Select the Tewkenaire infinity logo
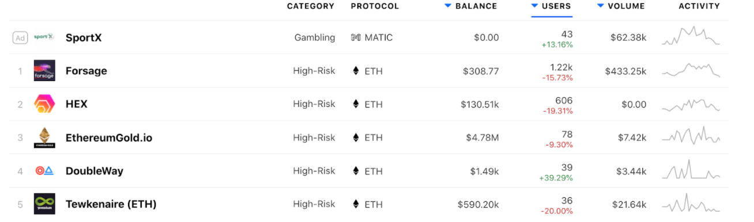 pos(44,204)
